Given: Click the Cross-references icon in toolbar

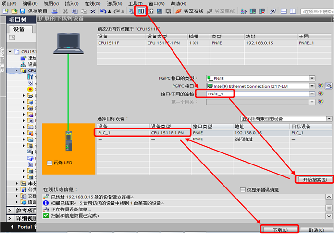Looking at the screenshot, I should tap(272, 11).
